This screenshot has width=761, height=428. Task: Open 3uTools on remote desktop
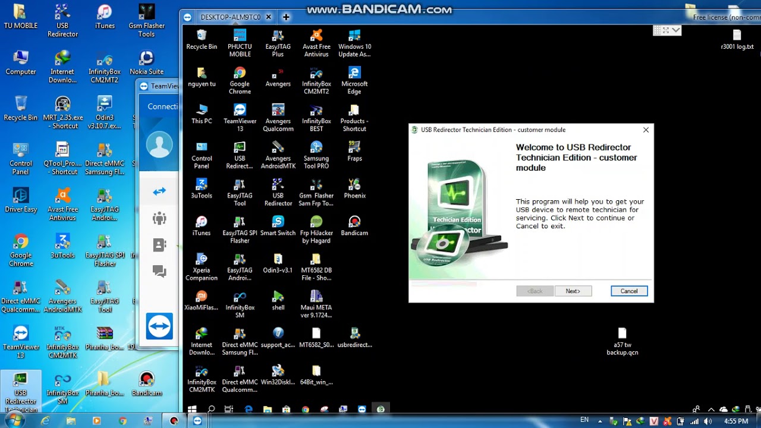point(202,189)
